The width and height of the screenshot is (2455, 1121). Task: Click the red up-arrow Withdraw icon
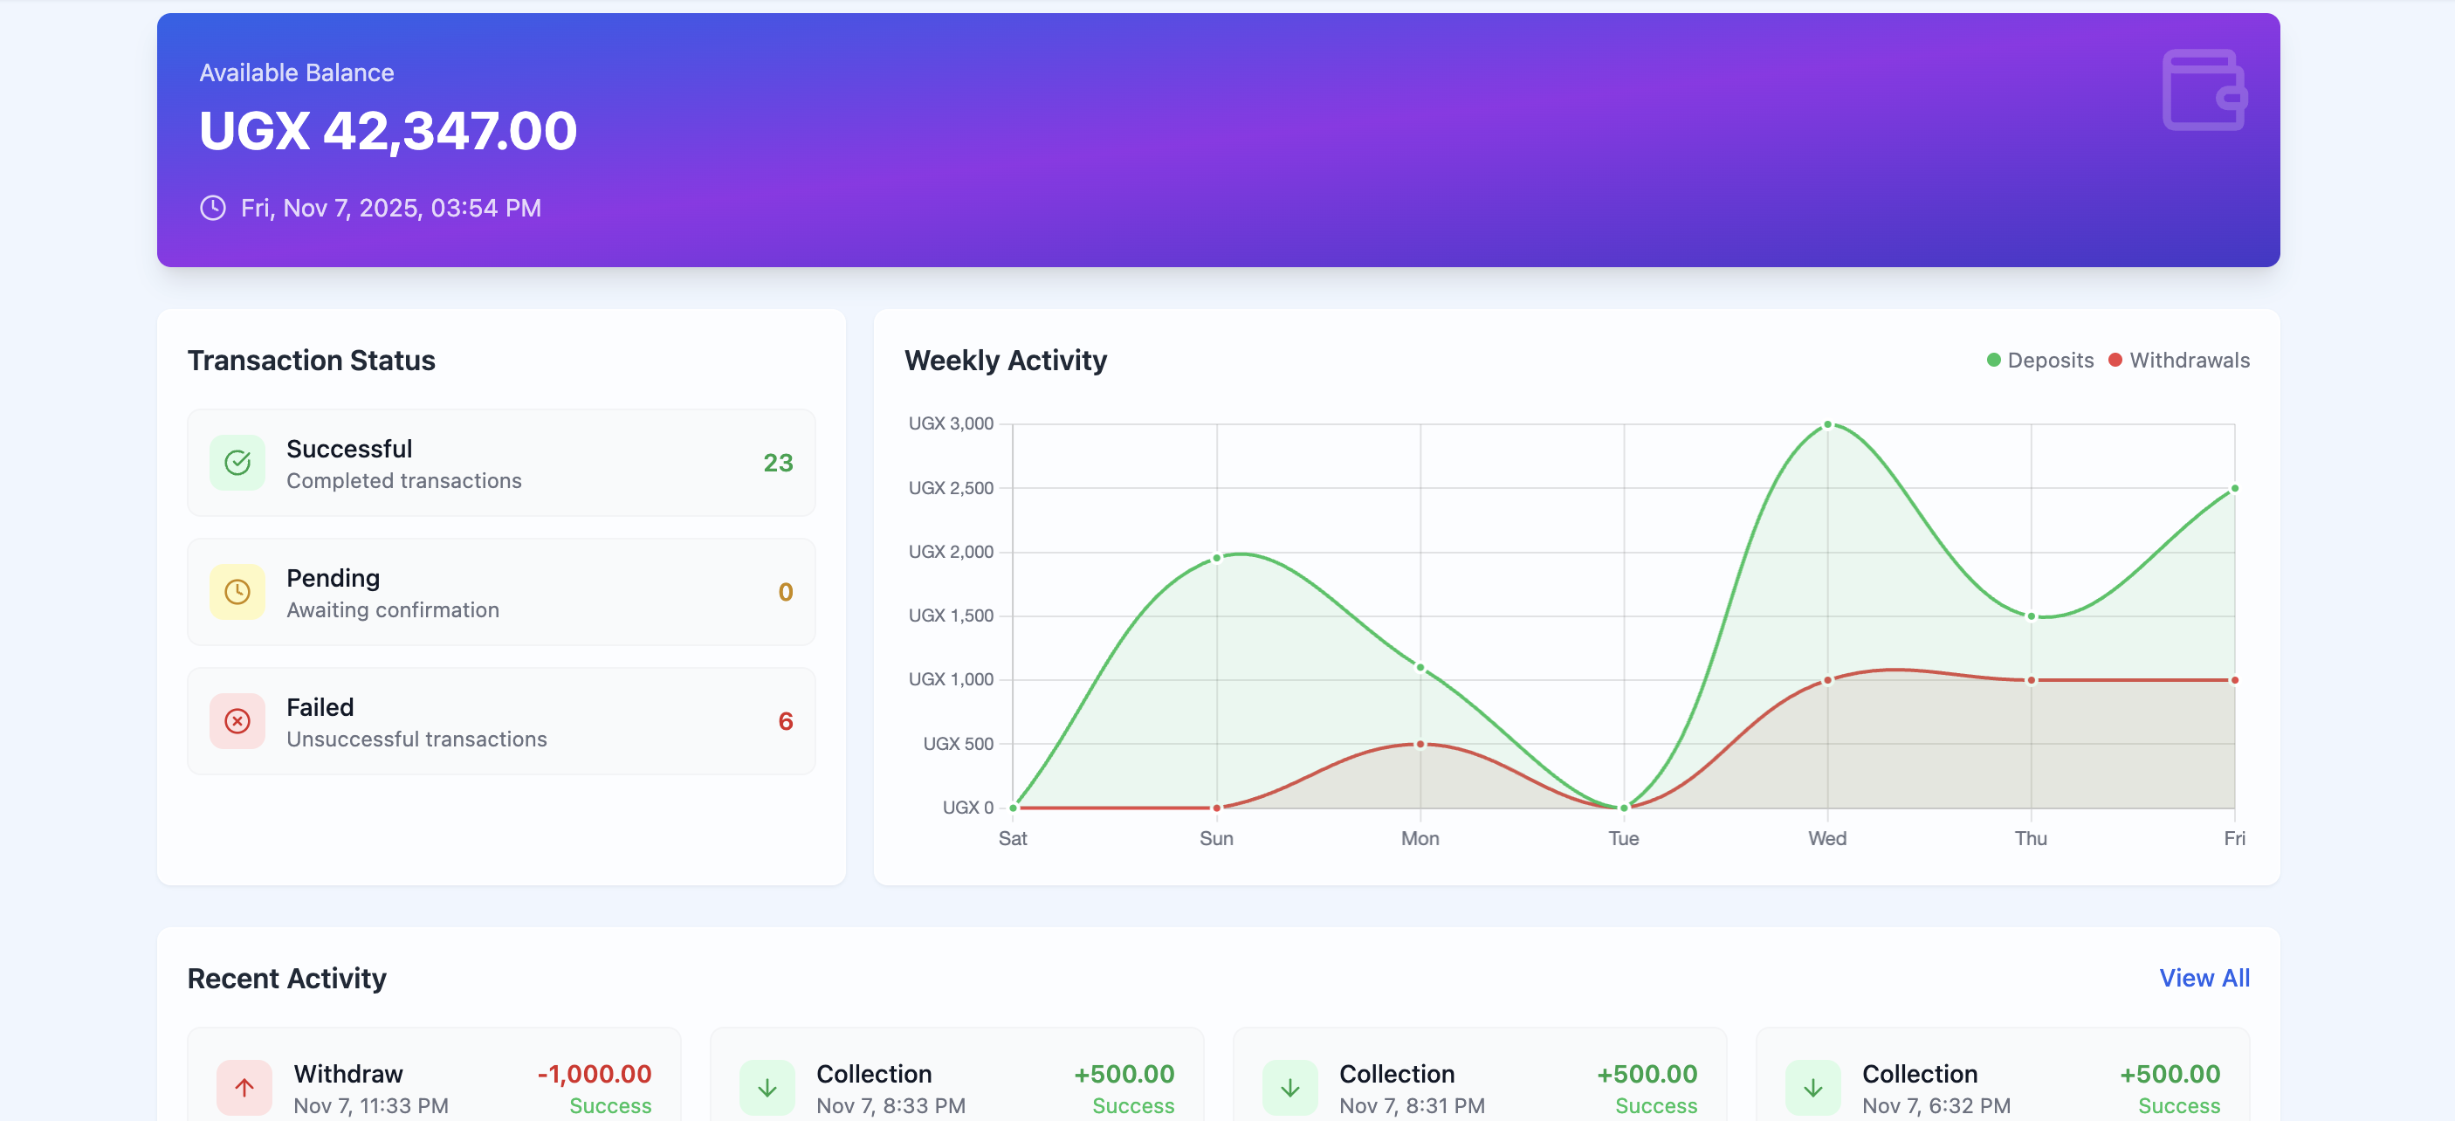244,1087
